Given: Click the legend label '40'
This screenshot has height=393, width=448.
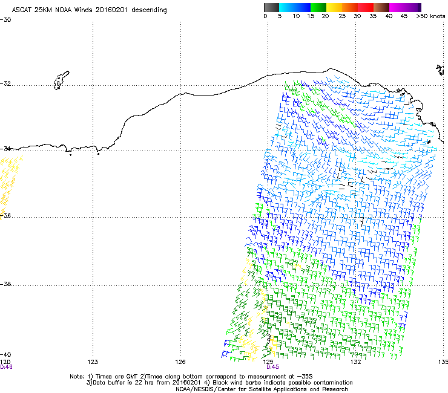Looking at the screenshot, I should (389, 16).
